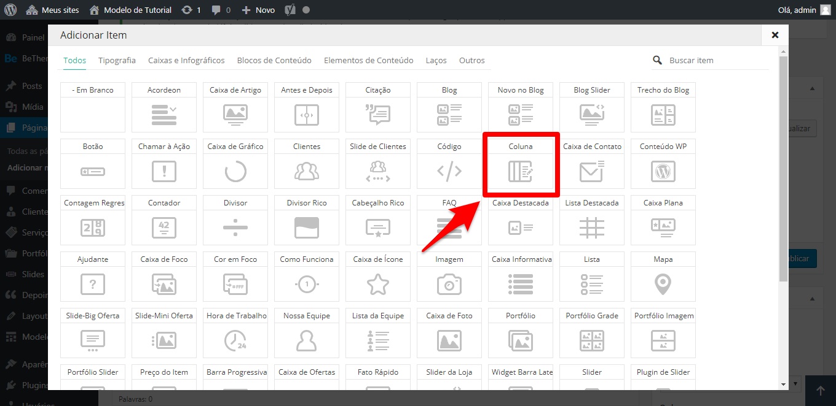
Task: Add the Chamar à Ação item
Action: pos(164,172)
